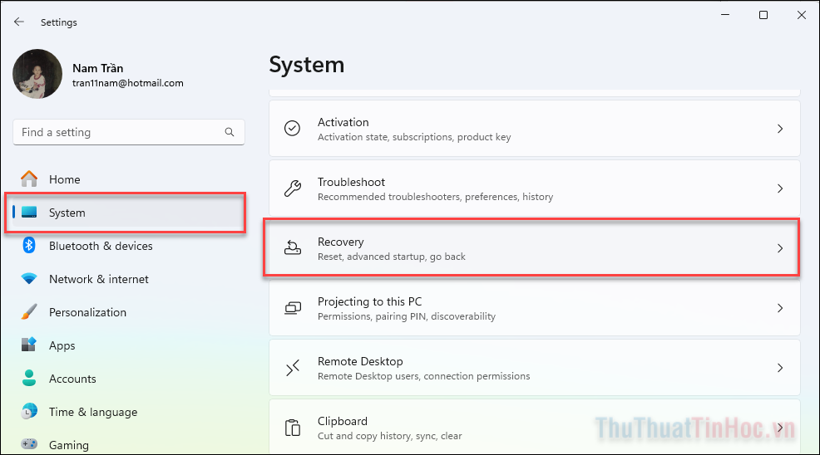Click the Accounts person icon

pyautogui.click(x=29, y=379)
